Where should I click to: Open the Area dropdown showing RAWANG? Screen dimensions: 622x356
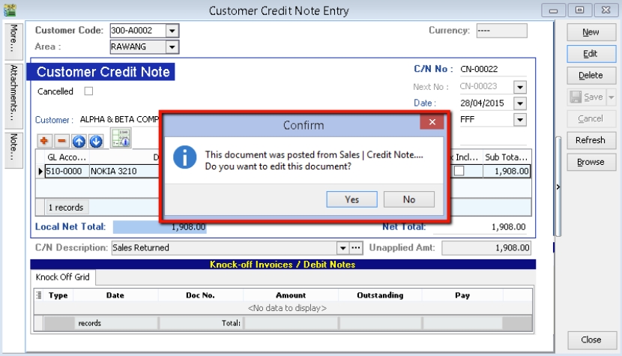coord(172,46)
